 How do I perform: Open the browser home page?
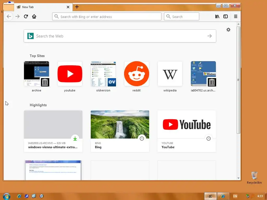(34, 16)
